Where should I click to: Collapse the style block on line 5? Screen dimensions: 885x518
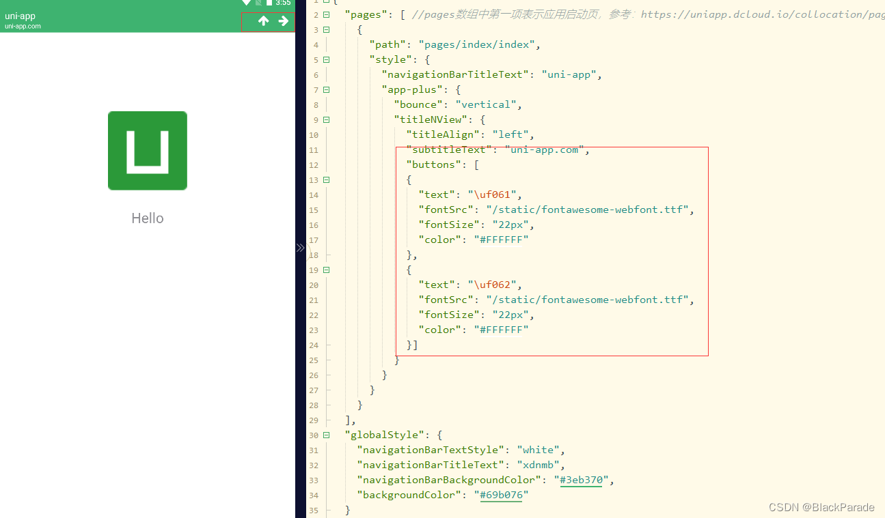(x=326, y=59)
